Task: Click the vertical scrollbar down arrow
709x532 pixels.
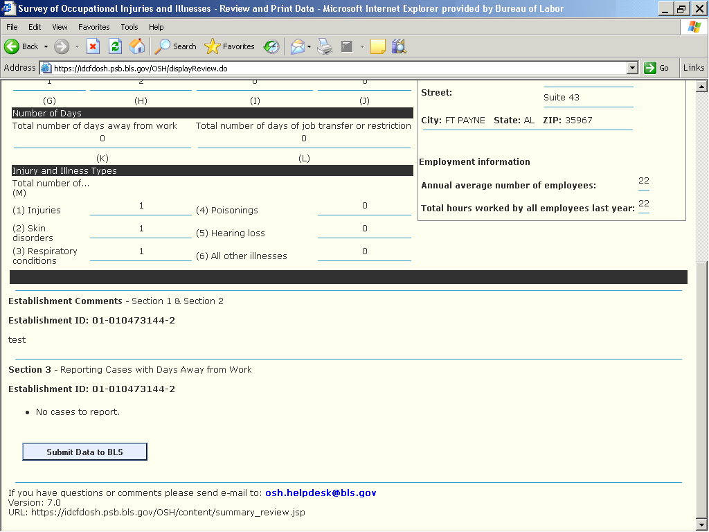Action: 701,524
